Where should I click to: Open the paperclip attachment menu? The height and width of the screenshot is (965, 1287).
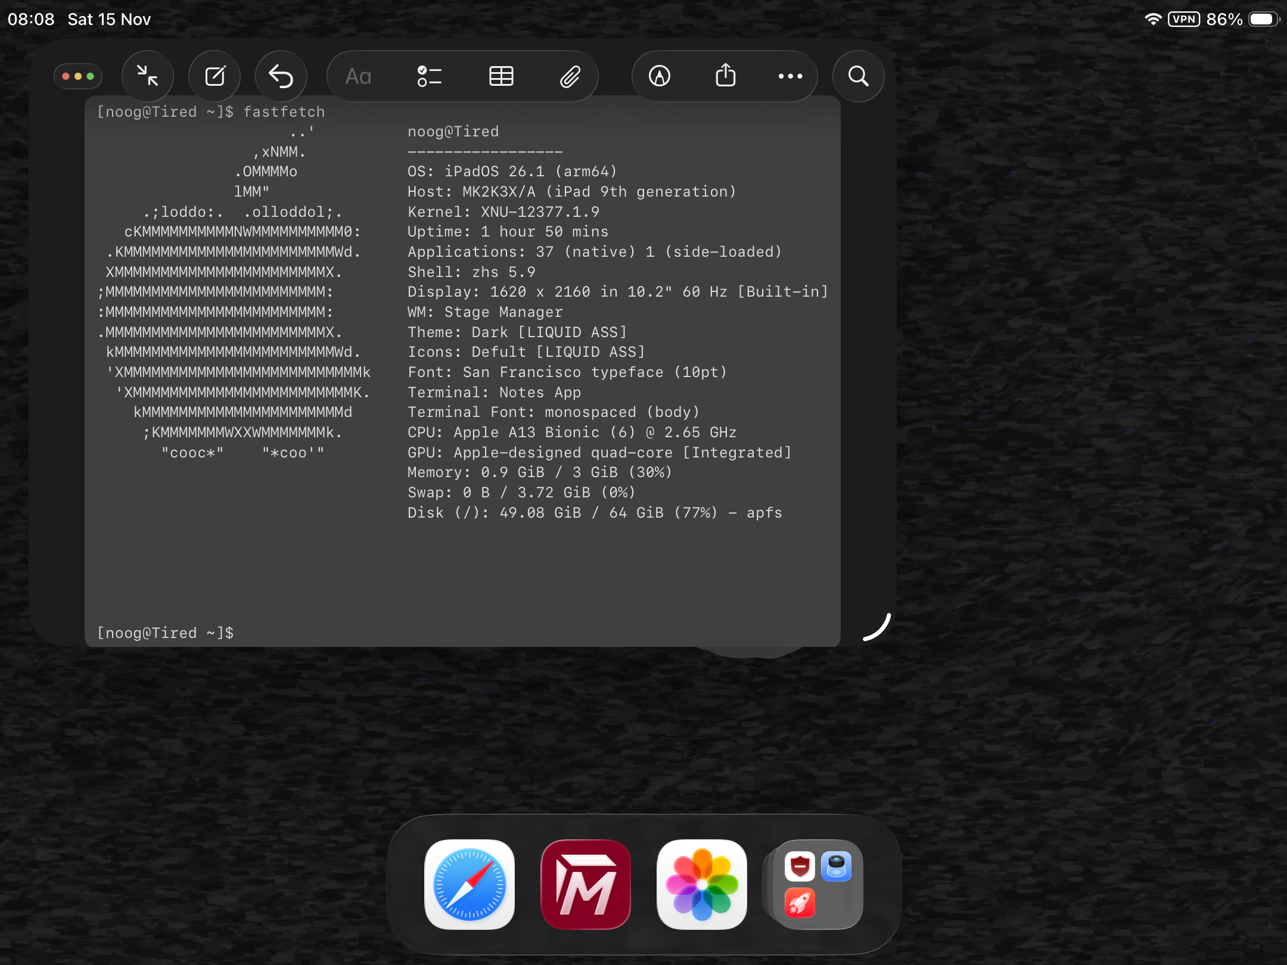[570, 76]
